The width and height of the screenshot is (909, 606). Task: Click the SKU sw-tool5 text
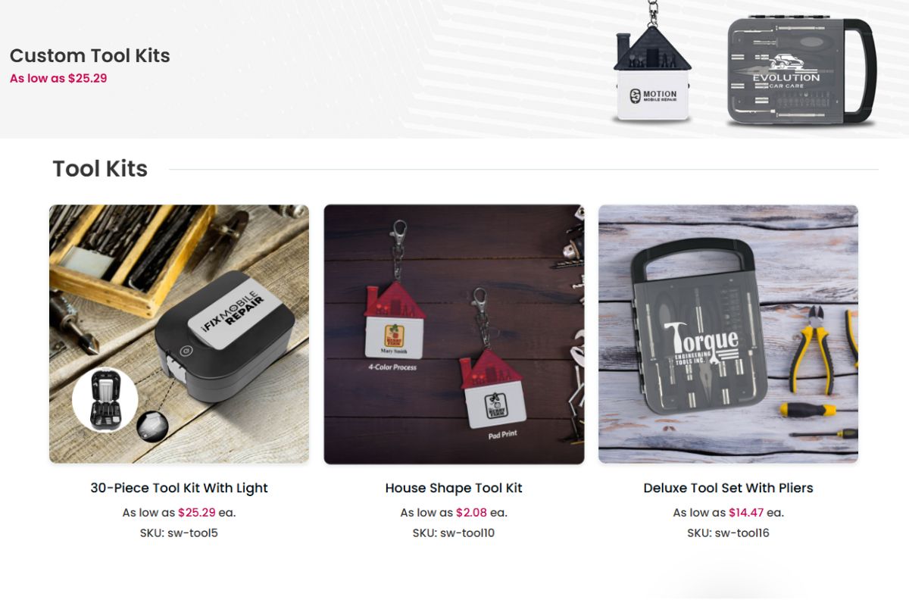179,533
